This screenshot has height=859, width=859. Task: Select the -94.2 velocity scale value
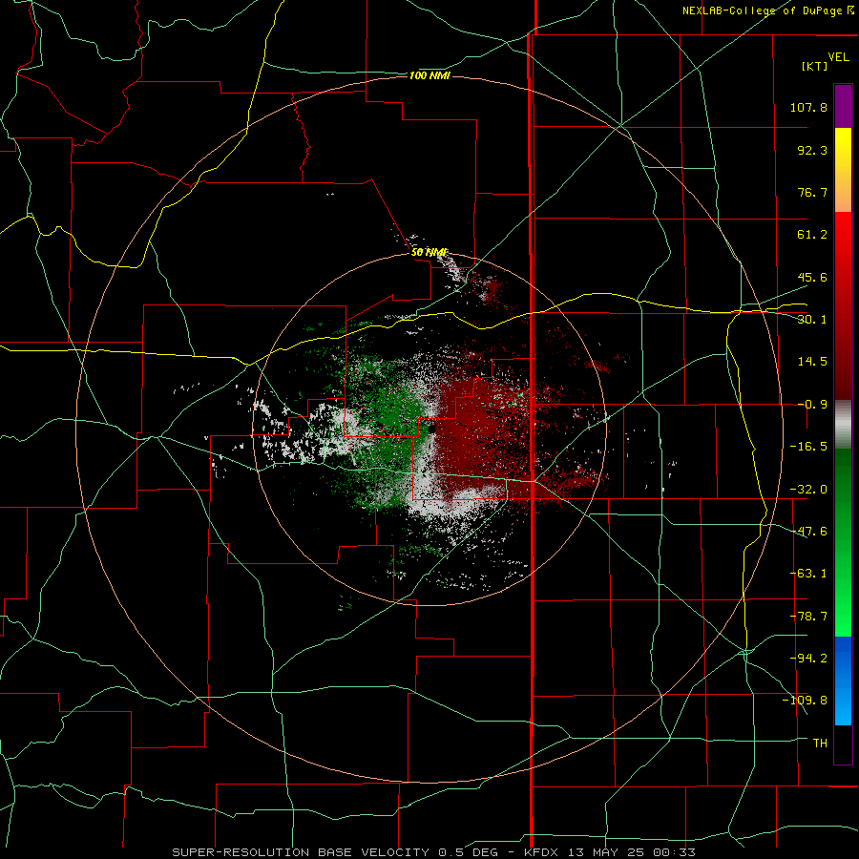808,659
